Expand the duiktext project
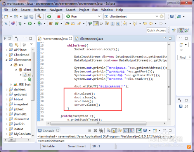 (x=7, y=89)
